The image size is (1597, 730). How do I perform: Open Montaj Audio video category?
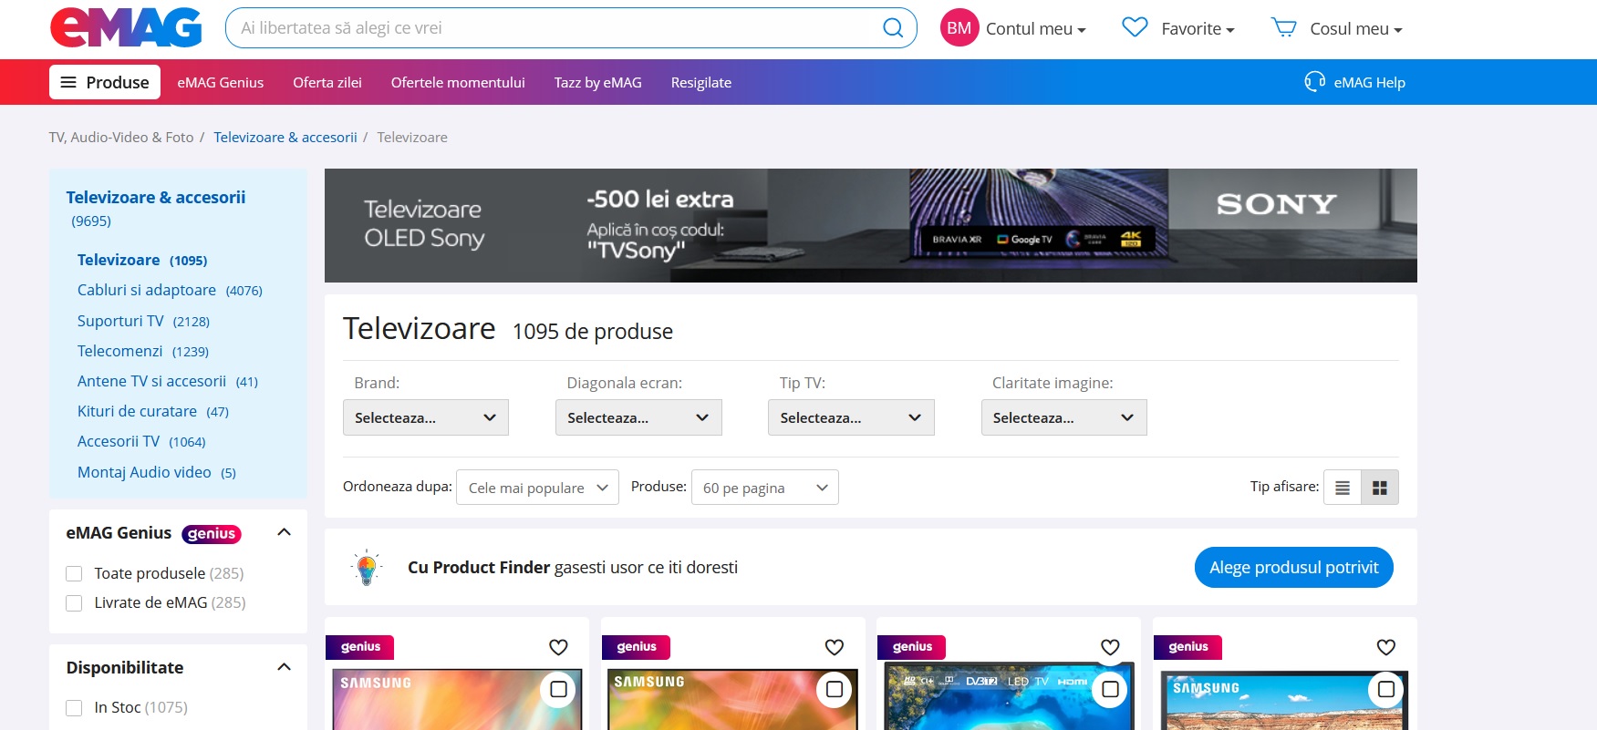(144, 472)
